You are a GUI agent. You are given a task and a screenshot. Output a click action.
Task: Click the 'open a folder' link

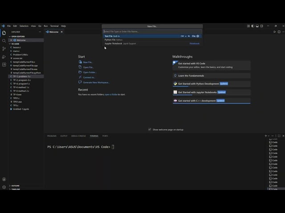click(111, 95)
